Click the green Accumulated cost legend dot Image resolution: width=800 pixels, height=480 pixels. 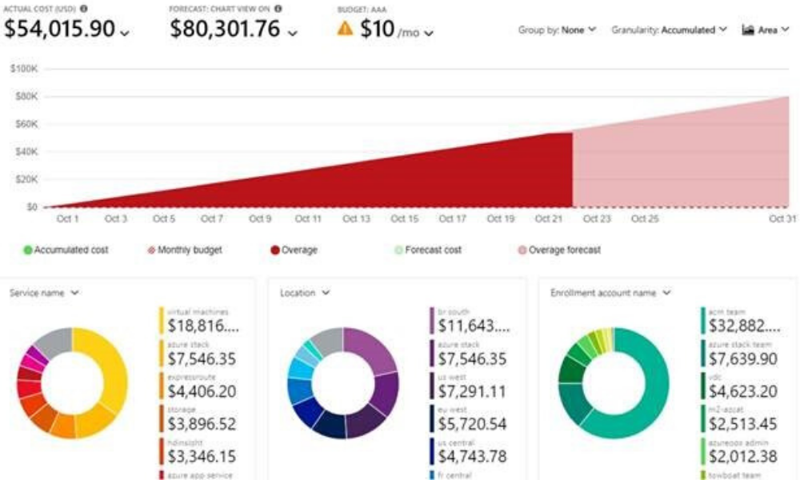[x=28, y=250]
